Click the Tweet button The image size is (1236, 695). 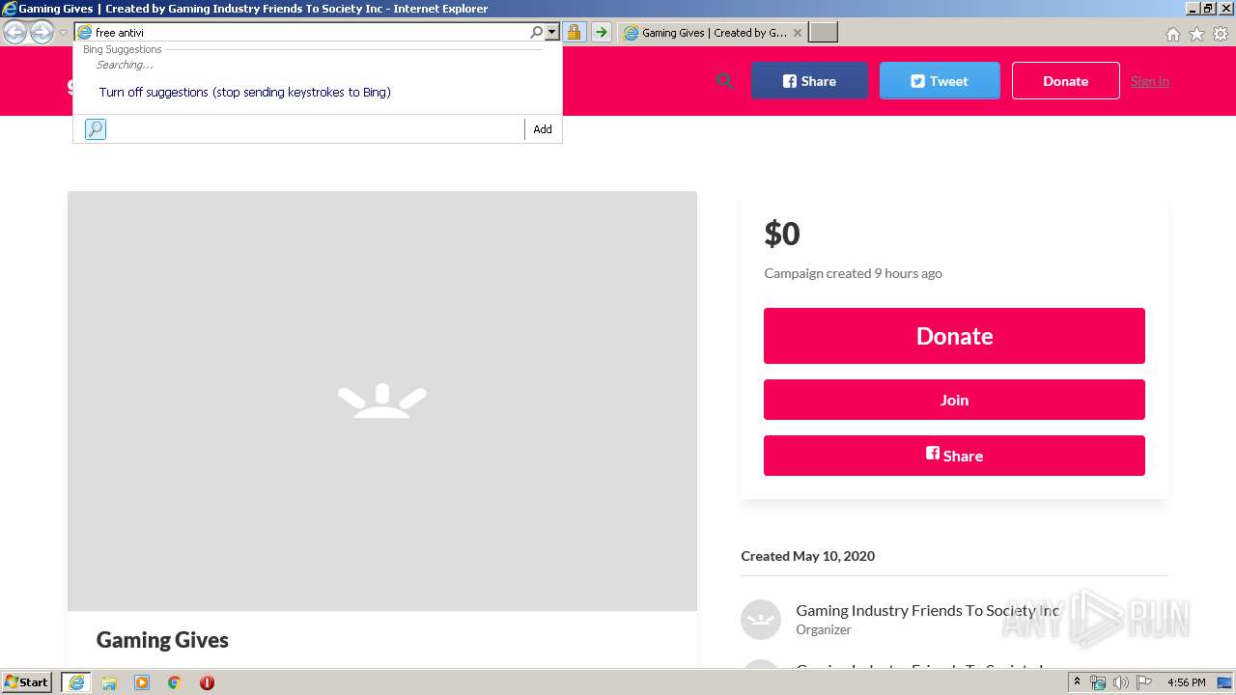pyautogui.click(x=940, y=81)
